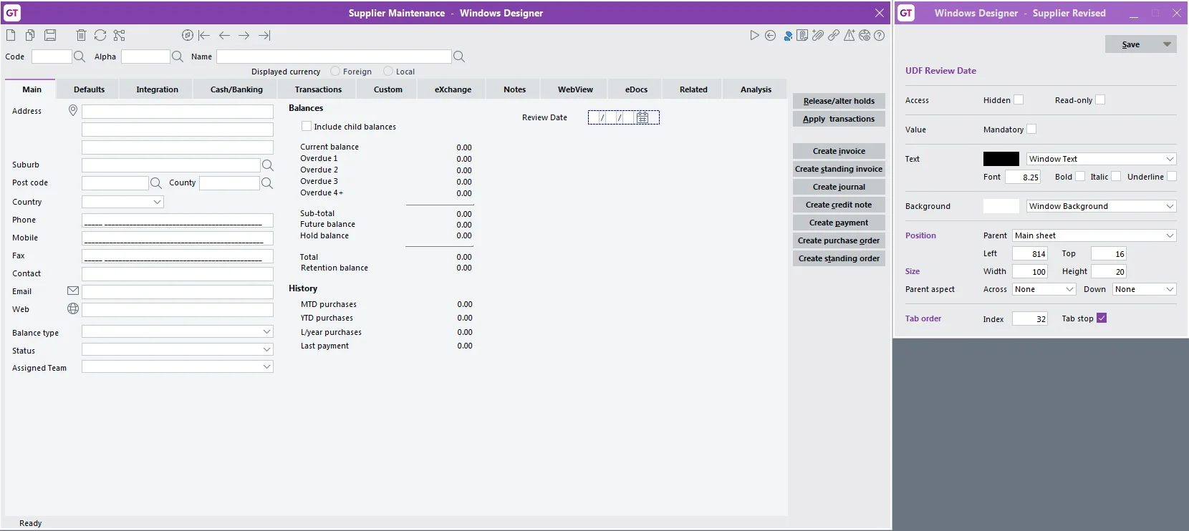Screen dimensions: 1189x531
Task: Switch to the eXchange tab
Action: pos(453,89)
